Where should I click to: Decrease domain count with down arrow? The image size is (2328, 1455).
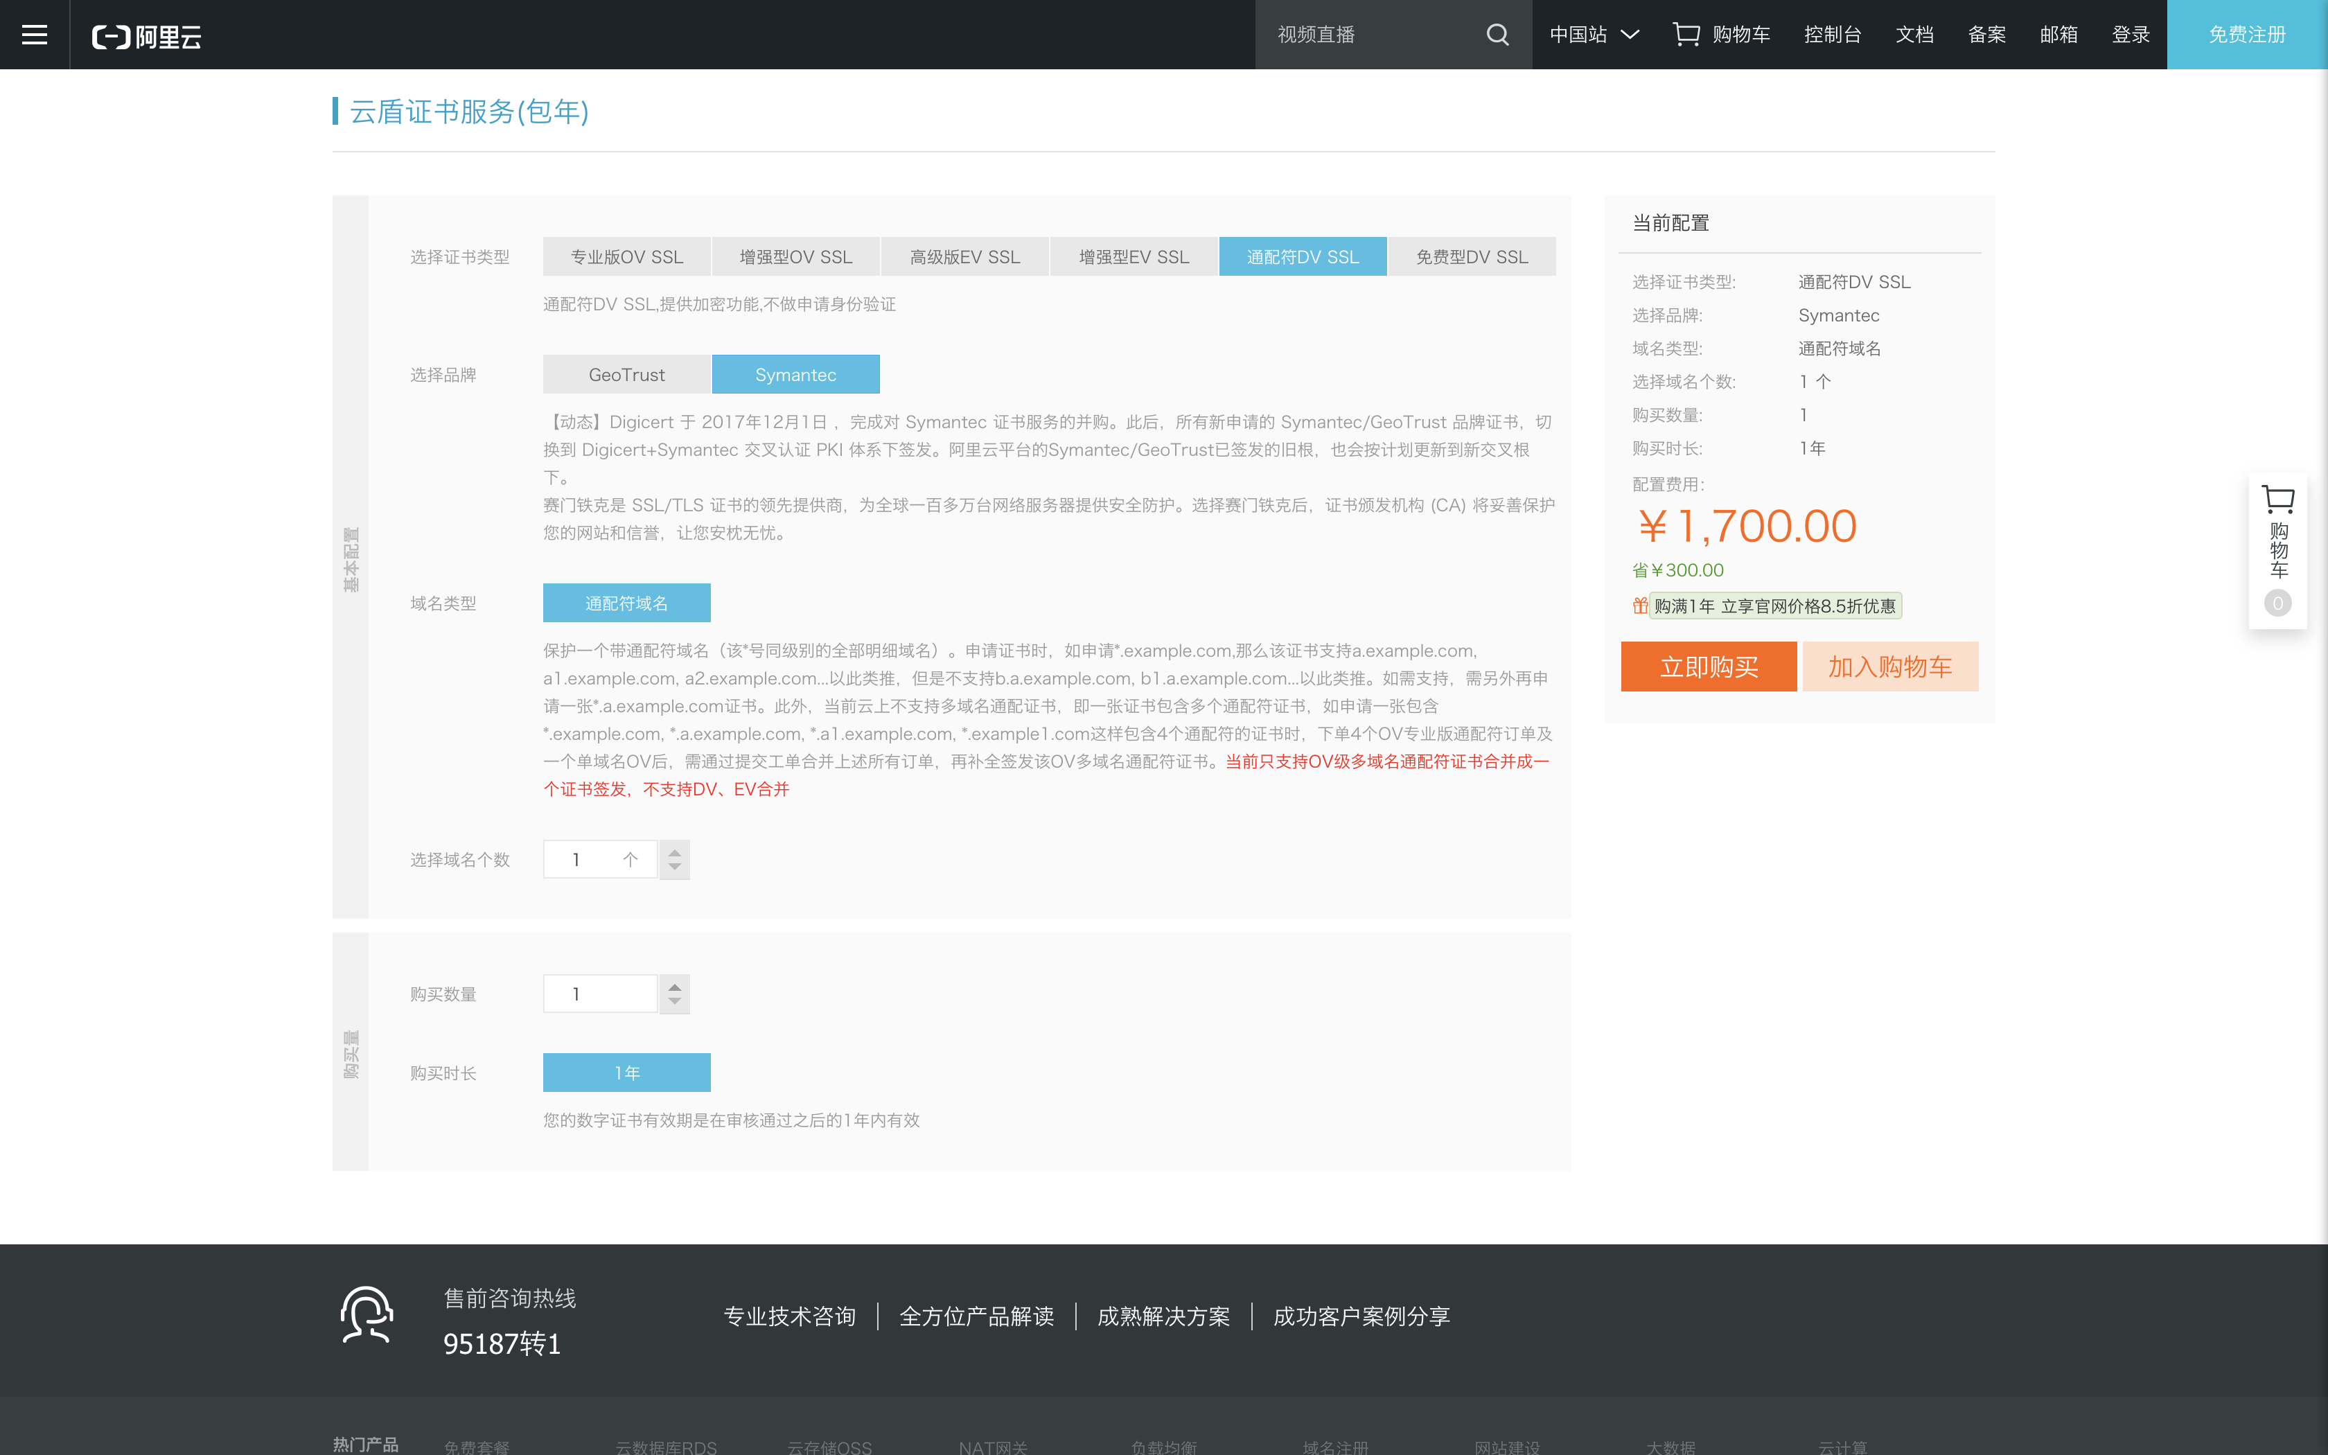pyautogui.click(x=674, y=868)
